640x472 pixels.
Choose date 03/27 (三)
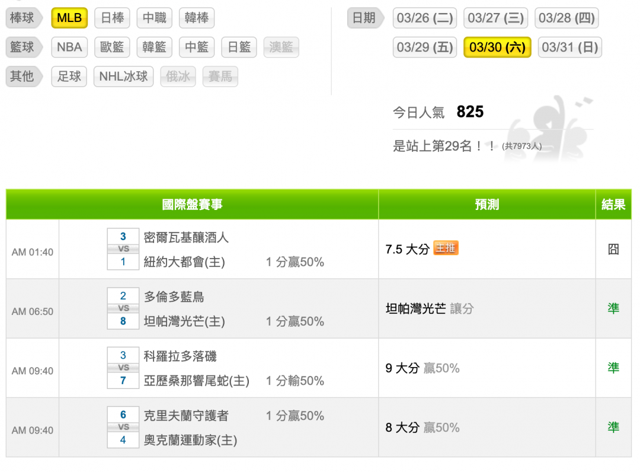point(496,18)
